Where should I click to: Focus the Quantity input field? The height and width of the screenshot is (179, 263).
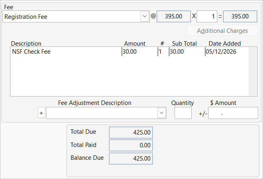pyautogui.click(x=183, y=113)
